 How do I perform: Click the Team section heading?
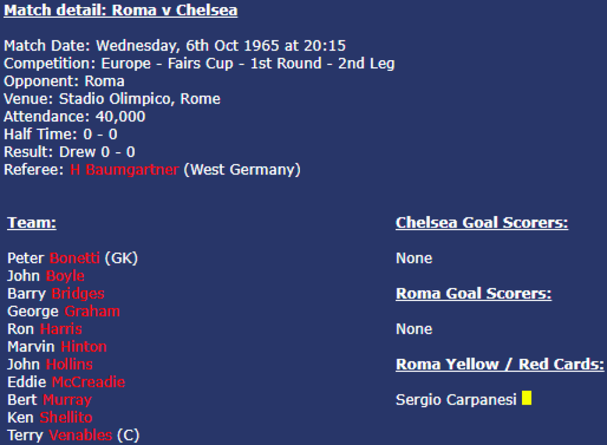pyautogui.click(x=31, y=223)
